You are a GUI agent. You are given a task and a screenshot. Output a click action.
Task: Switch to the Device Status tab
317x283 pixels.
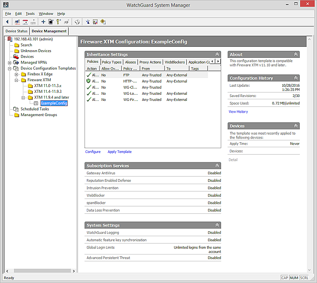coord(16,31)
